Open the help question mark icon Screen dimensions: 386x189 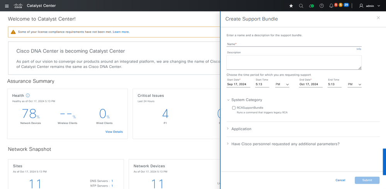point(321,6)
